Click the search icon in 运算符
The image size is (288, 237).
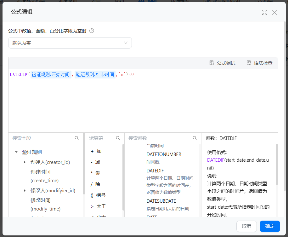118,138
